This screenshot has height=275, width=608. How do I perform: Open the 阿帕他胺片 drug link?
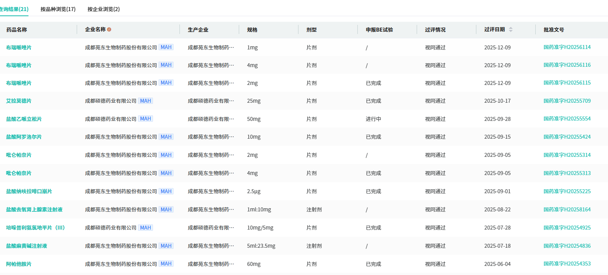(19, 264)
